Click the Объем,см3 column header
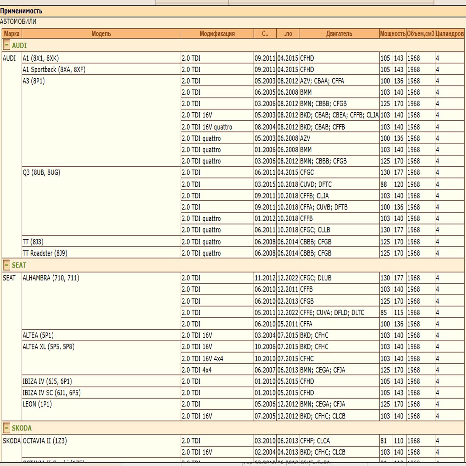466x466 pixels. tap(420, 33)
